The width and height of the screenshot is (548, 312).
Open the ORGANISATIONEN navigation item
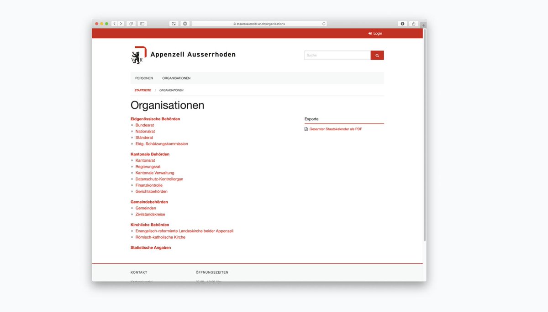[176, 78]
